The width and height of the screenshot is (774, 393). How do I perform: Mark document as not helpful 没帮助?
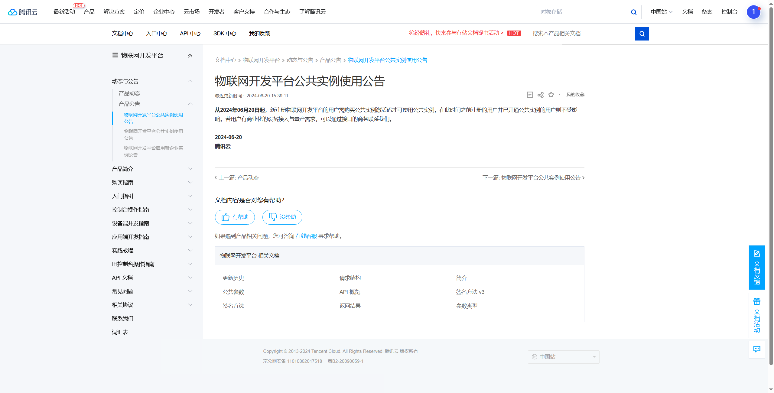point(282,217)
